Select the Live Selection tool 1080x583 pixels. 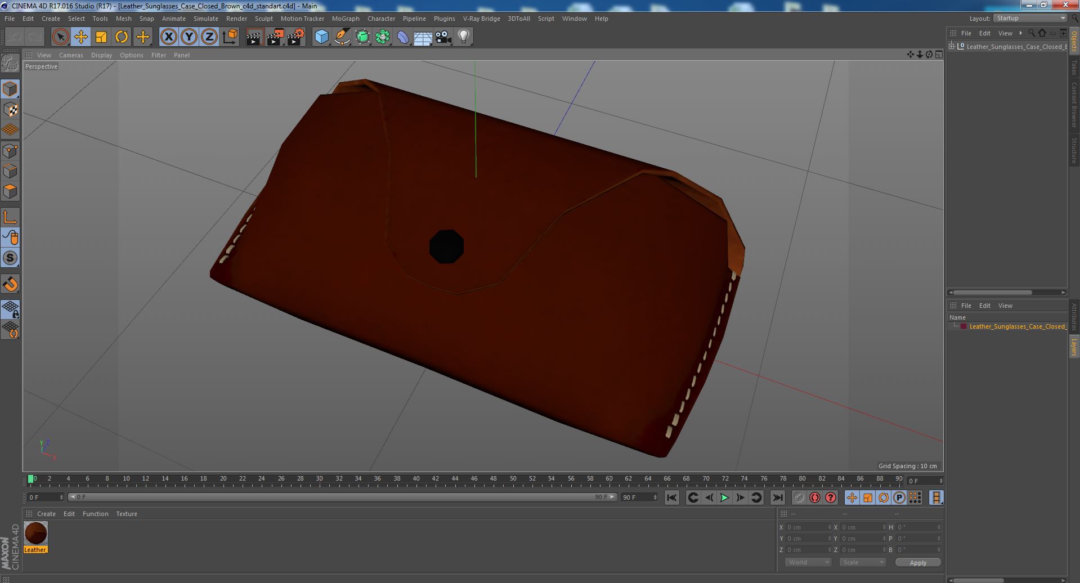tap(60, 37)
